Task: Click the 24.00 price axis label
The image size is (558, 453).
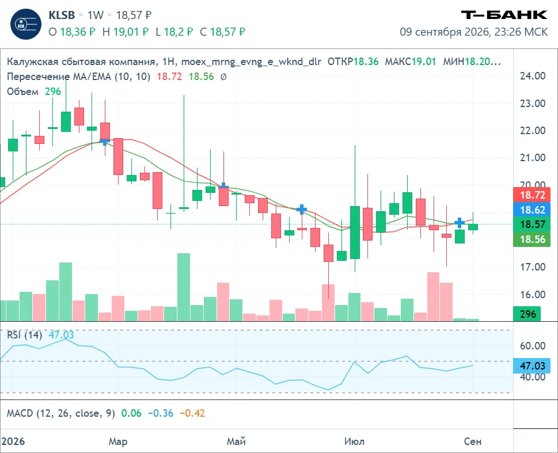Action: [x=533, y=76]
